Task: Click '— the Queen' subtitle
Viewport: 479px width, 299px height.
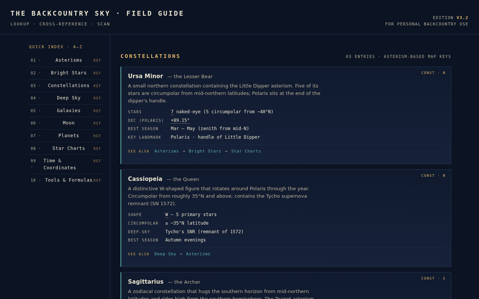Action: click(x=183, y=179)
